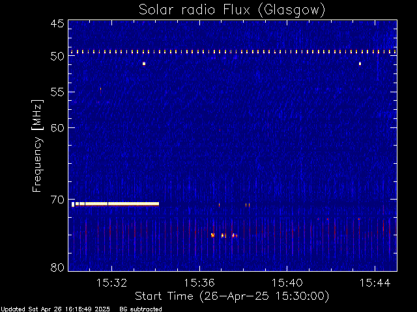This screenshot has height=312, width=417.
Task: Click the '15:44' time tick label
Action: pos(375,283)
